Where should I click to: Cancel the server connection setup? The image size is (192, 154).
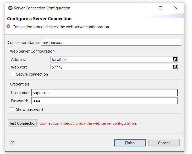click(164, 143)
